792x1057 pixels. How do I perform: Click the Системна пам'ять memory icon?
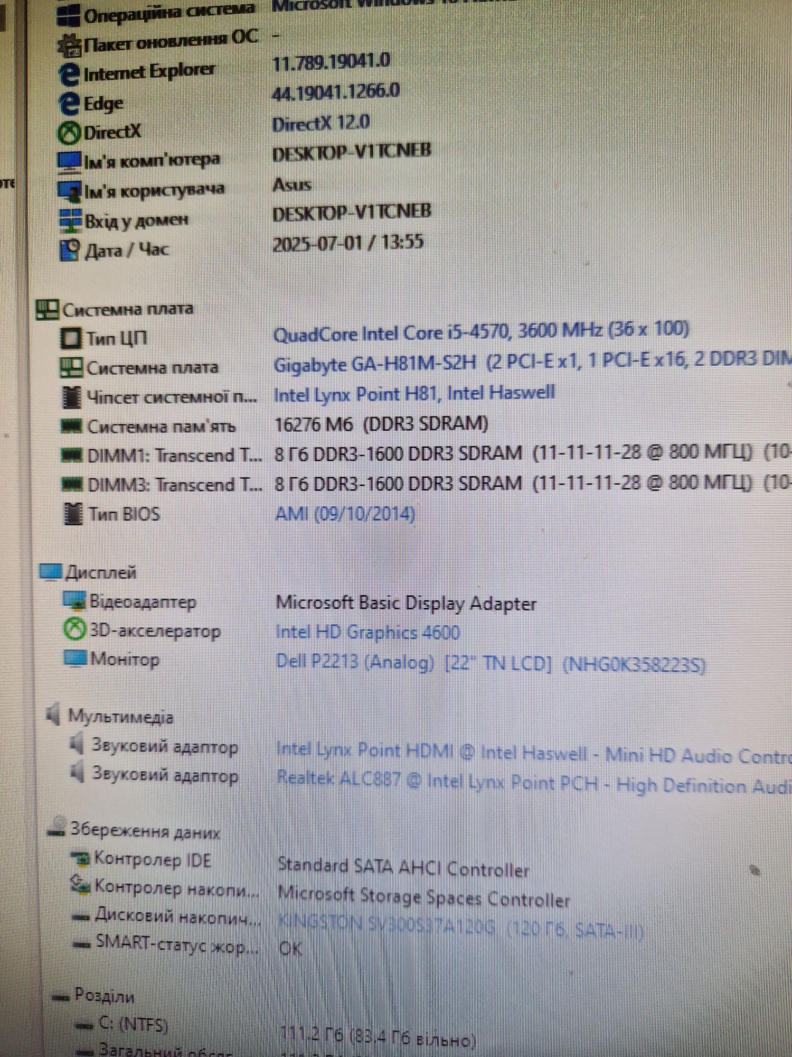click(x=71, y=426)
